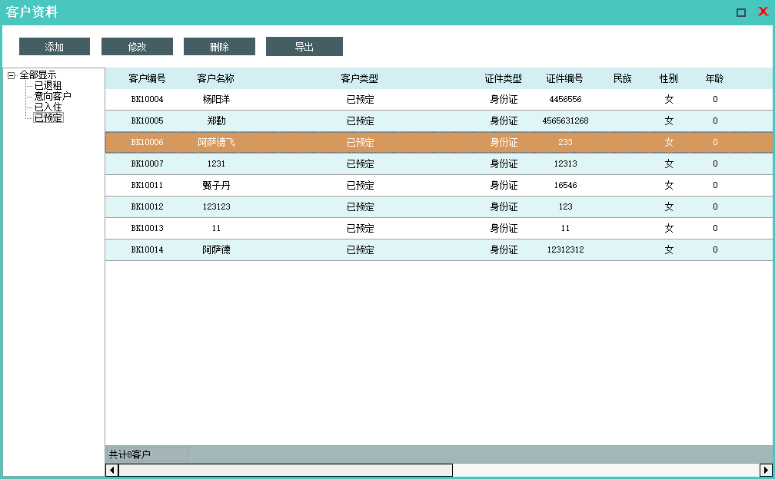Click the 客户名称 column header
Screen dimensions: 775x479
pos(215,78)
